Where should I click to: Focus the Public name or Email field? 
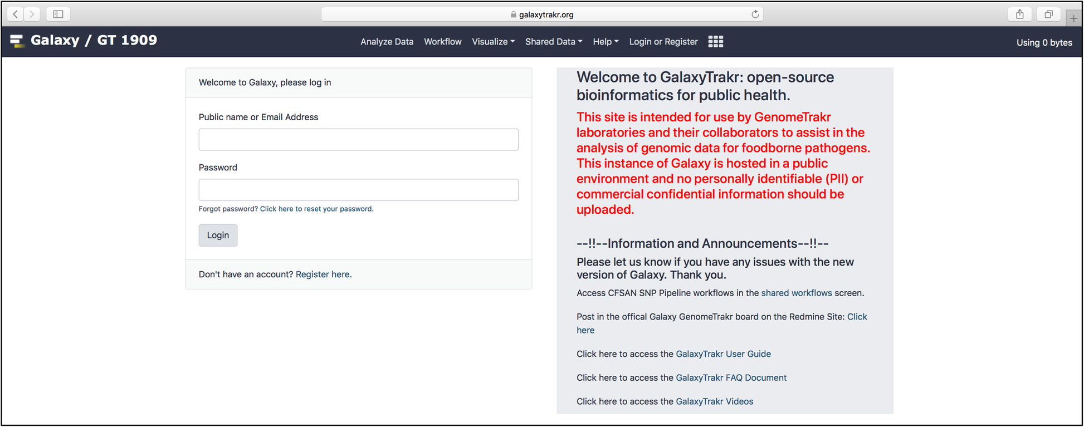coord(358,140)
